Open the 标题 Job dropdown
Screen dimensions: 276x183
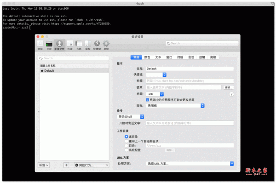pyautogui.click(x=155, y=94)
